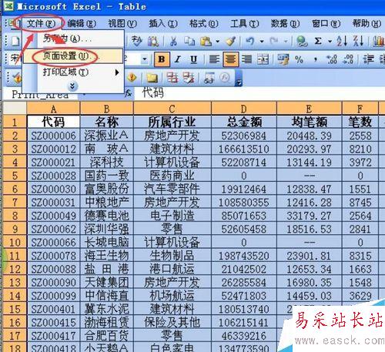
Task: Apply comma style format
Action: point(316,60)
